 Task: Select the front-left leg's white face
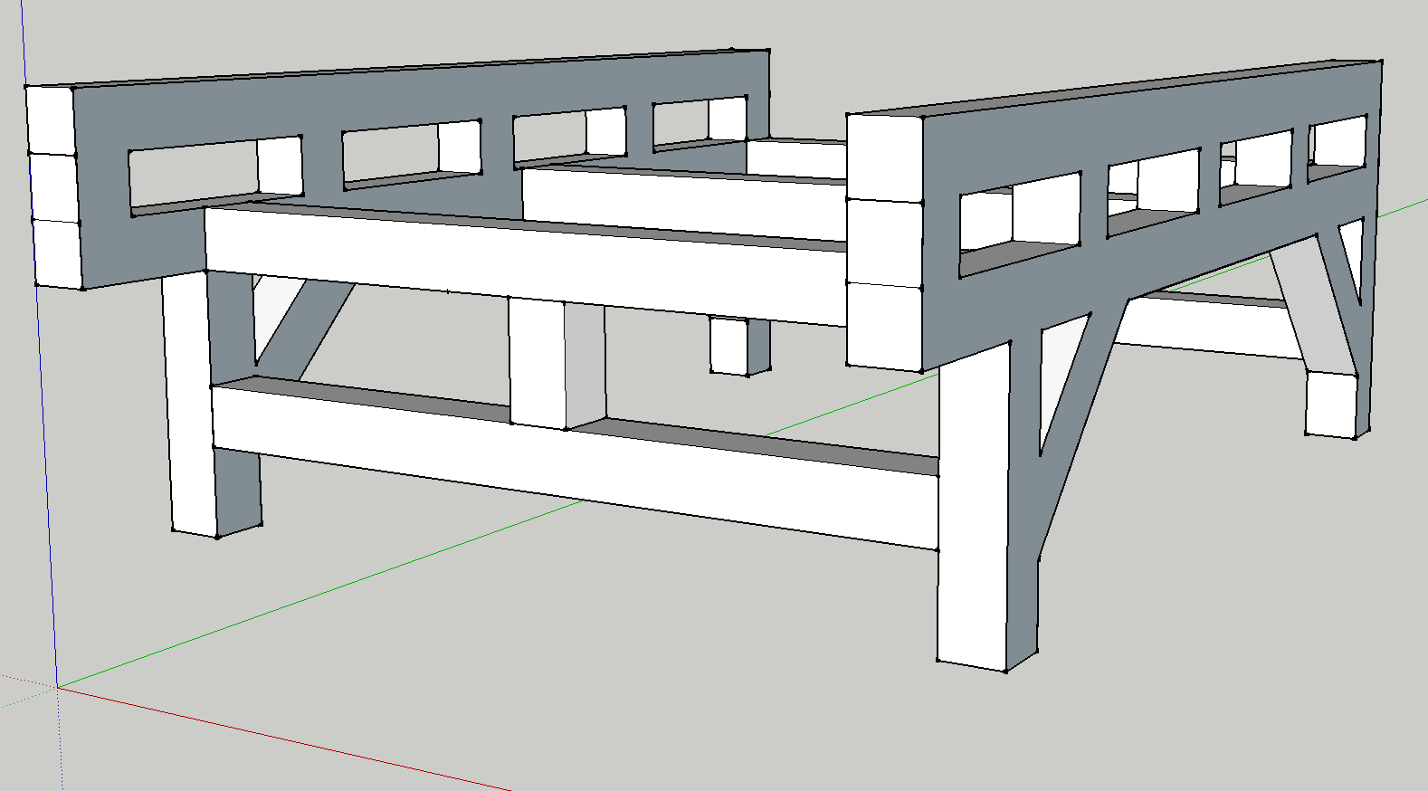click(x=190, y=407)
